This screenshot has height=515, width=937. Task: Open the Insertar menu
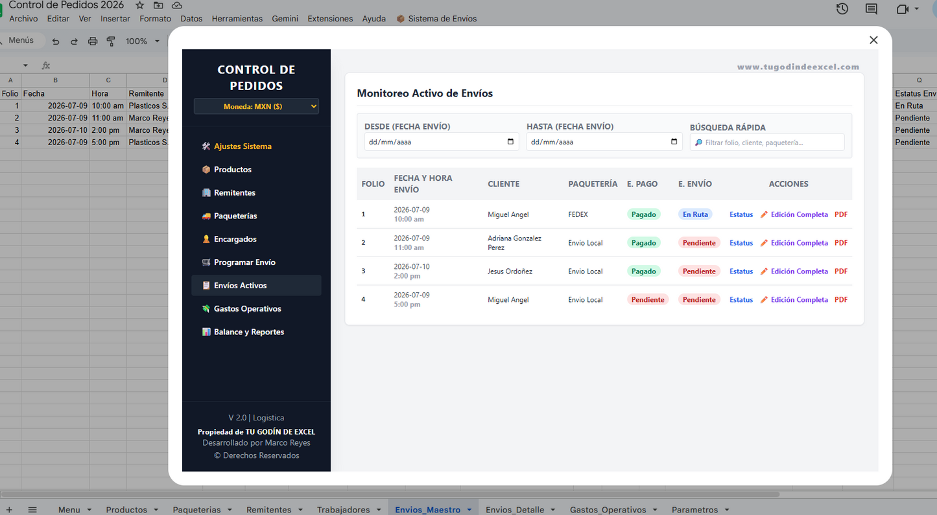[115, 19]
